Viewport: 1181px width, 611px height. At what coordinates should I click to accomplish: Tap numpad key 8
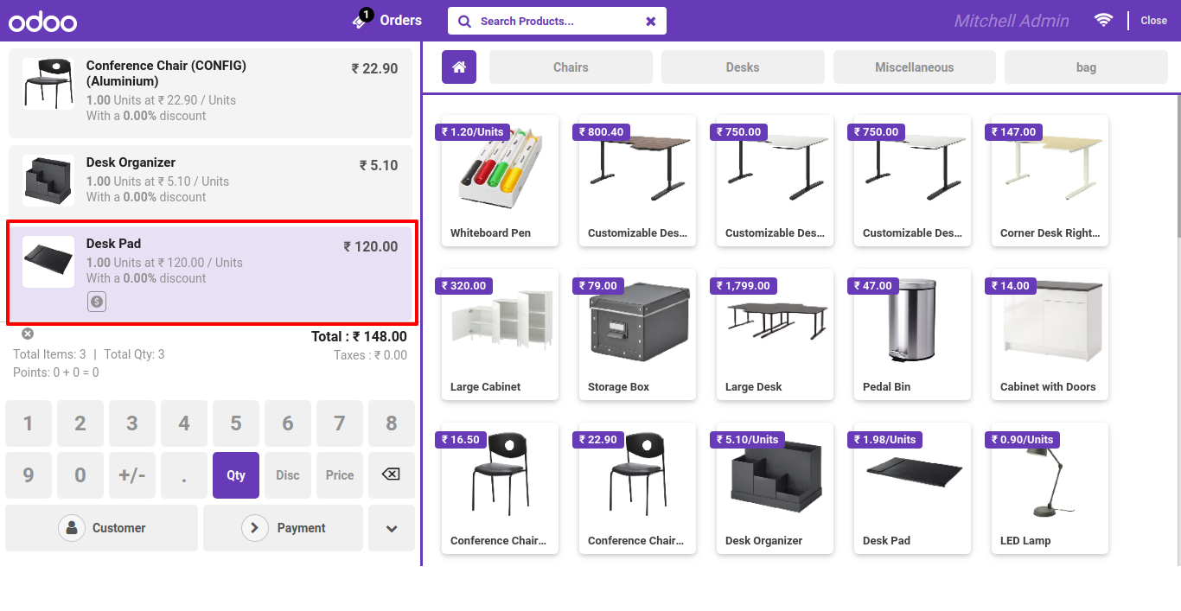[x=392, y=423]
